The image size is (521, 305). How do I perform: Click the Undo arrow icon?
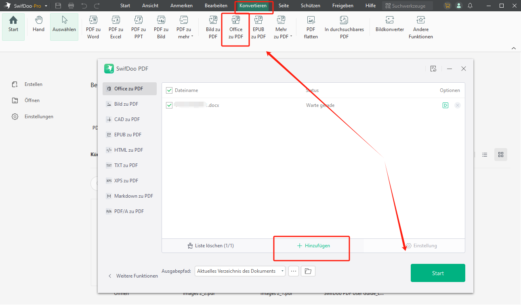pos(84,6)
